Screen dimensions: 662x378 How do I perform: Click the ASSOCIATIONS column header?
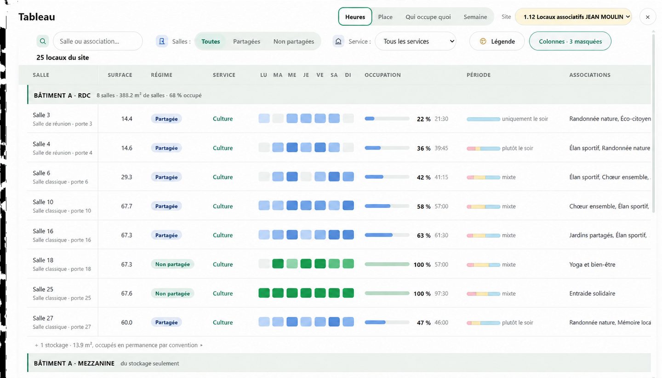click(x=590, y=75)
